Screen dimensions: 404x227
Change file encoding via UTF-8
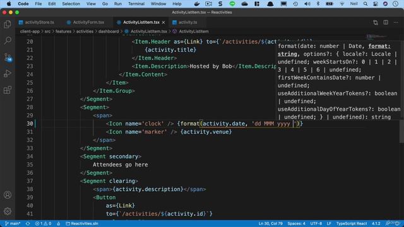click(316, 223)
